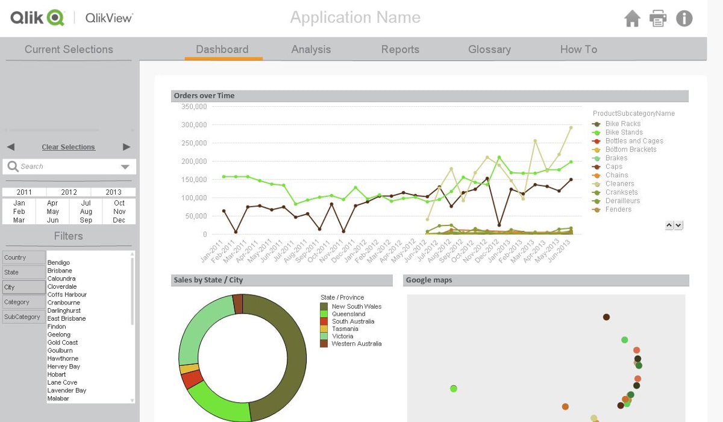Switch to the Analysis tab
The height and width of the screenshot is (422, 723).
coord(311,49)
